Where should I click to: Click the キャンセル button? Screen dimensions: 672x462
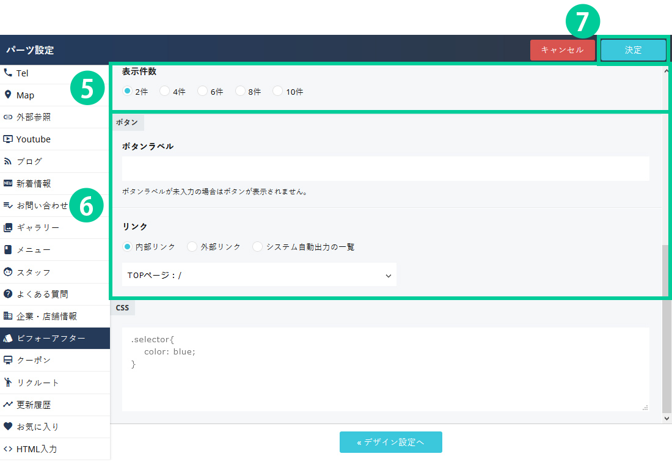pos(562,50)
